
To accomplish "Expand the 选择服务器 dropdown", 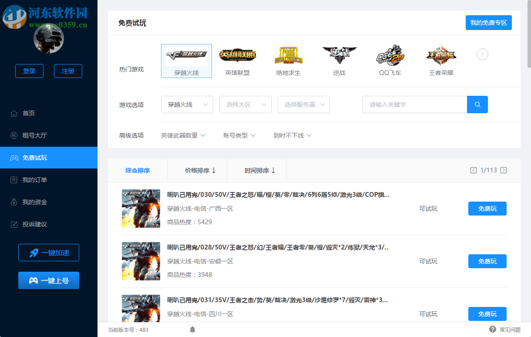I will point(303,104).
